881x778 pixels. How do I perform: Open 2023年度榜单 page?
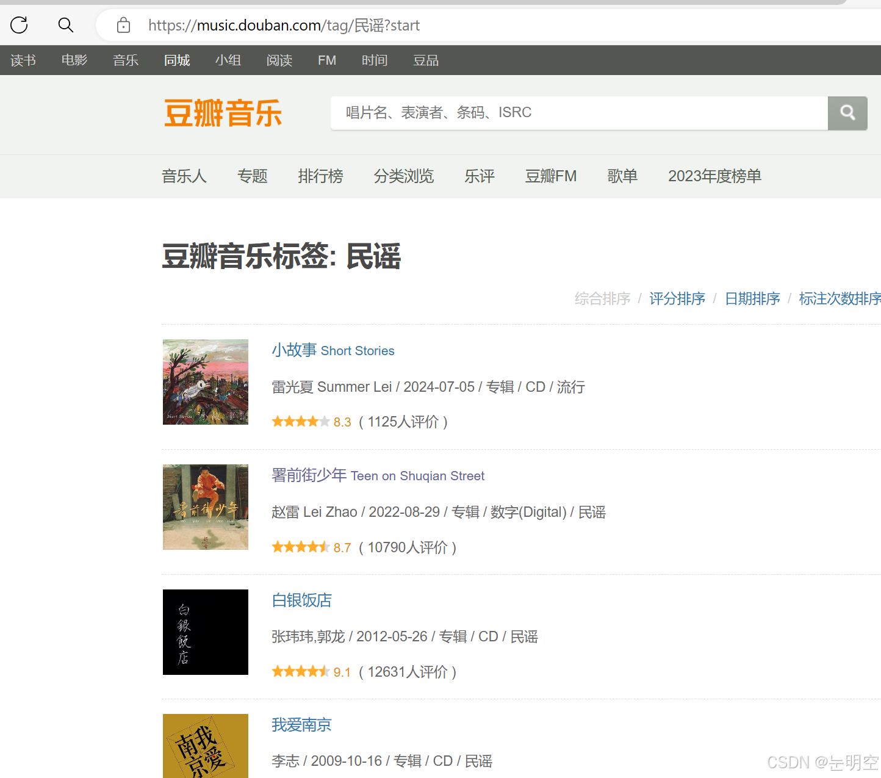pos(714,176)
